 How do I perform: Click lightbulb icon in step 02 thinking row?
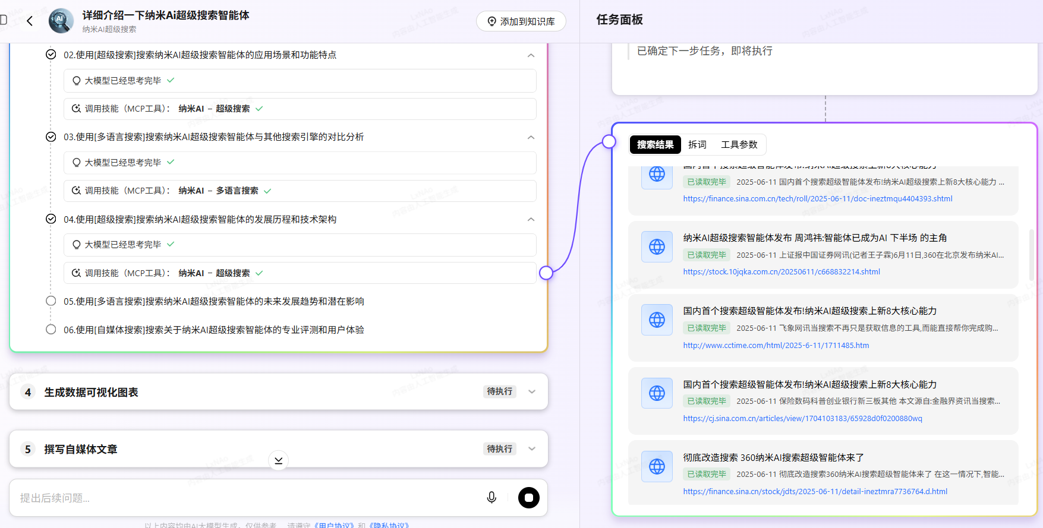(x=76, y=81)
